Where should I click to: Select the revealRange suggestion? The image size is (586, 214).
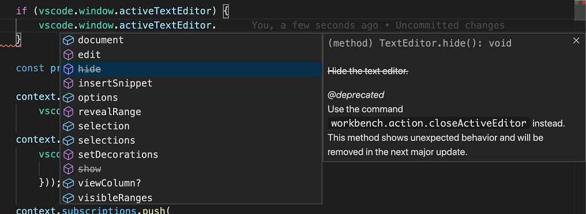191,112
